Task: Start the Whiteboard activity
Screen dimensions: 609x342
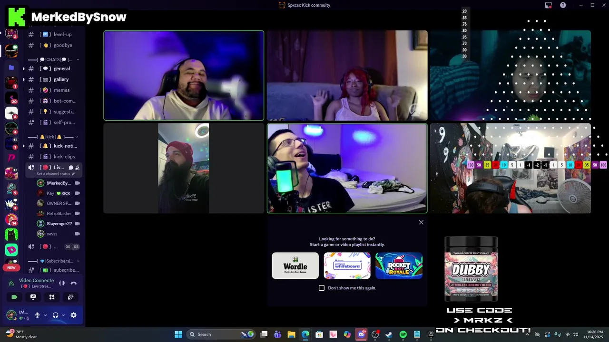Action: (x=347, y=266)
